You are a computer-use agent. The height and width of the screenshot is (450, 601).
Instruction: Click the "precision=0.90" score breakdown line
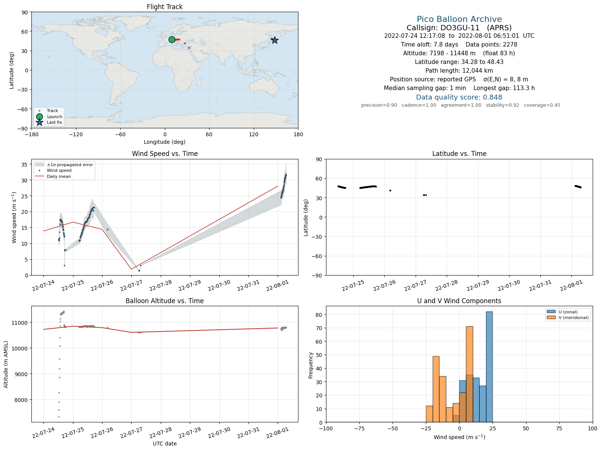pos(461,105)
